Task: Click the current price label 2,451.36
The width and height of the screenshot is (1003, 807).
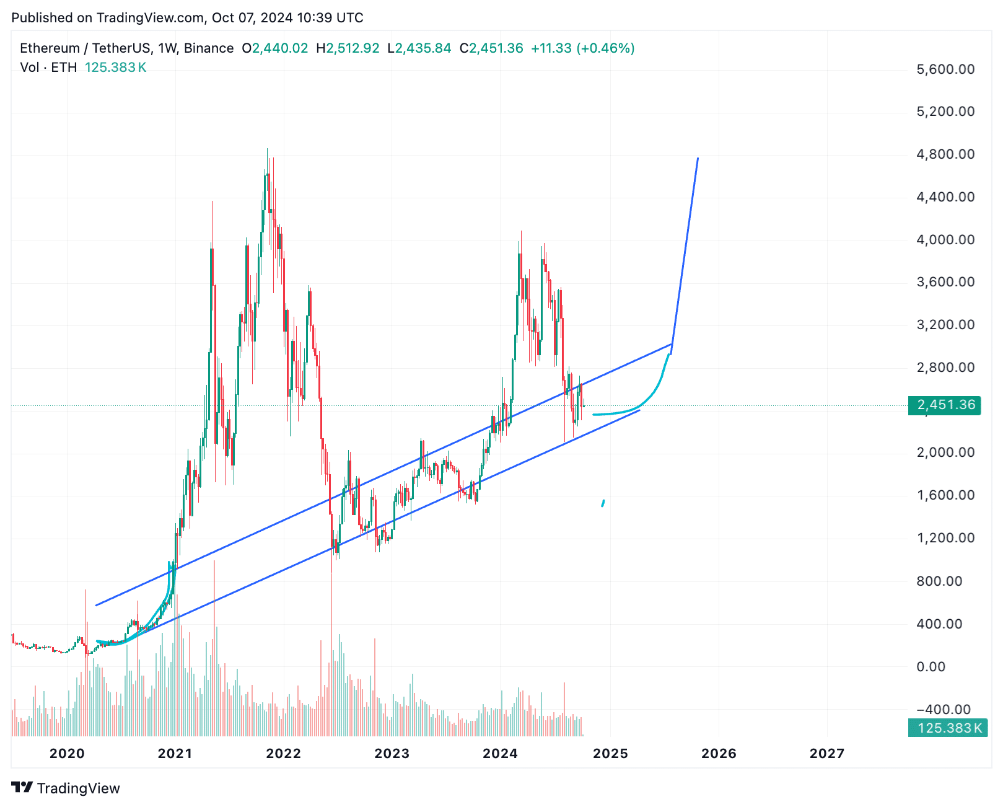Action: point(945,405)
